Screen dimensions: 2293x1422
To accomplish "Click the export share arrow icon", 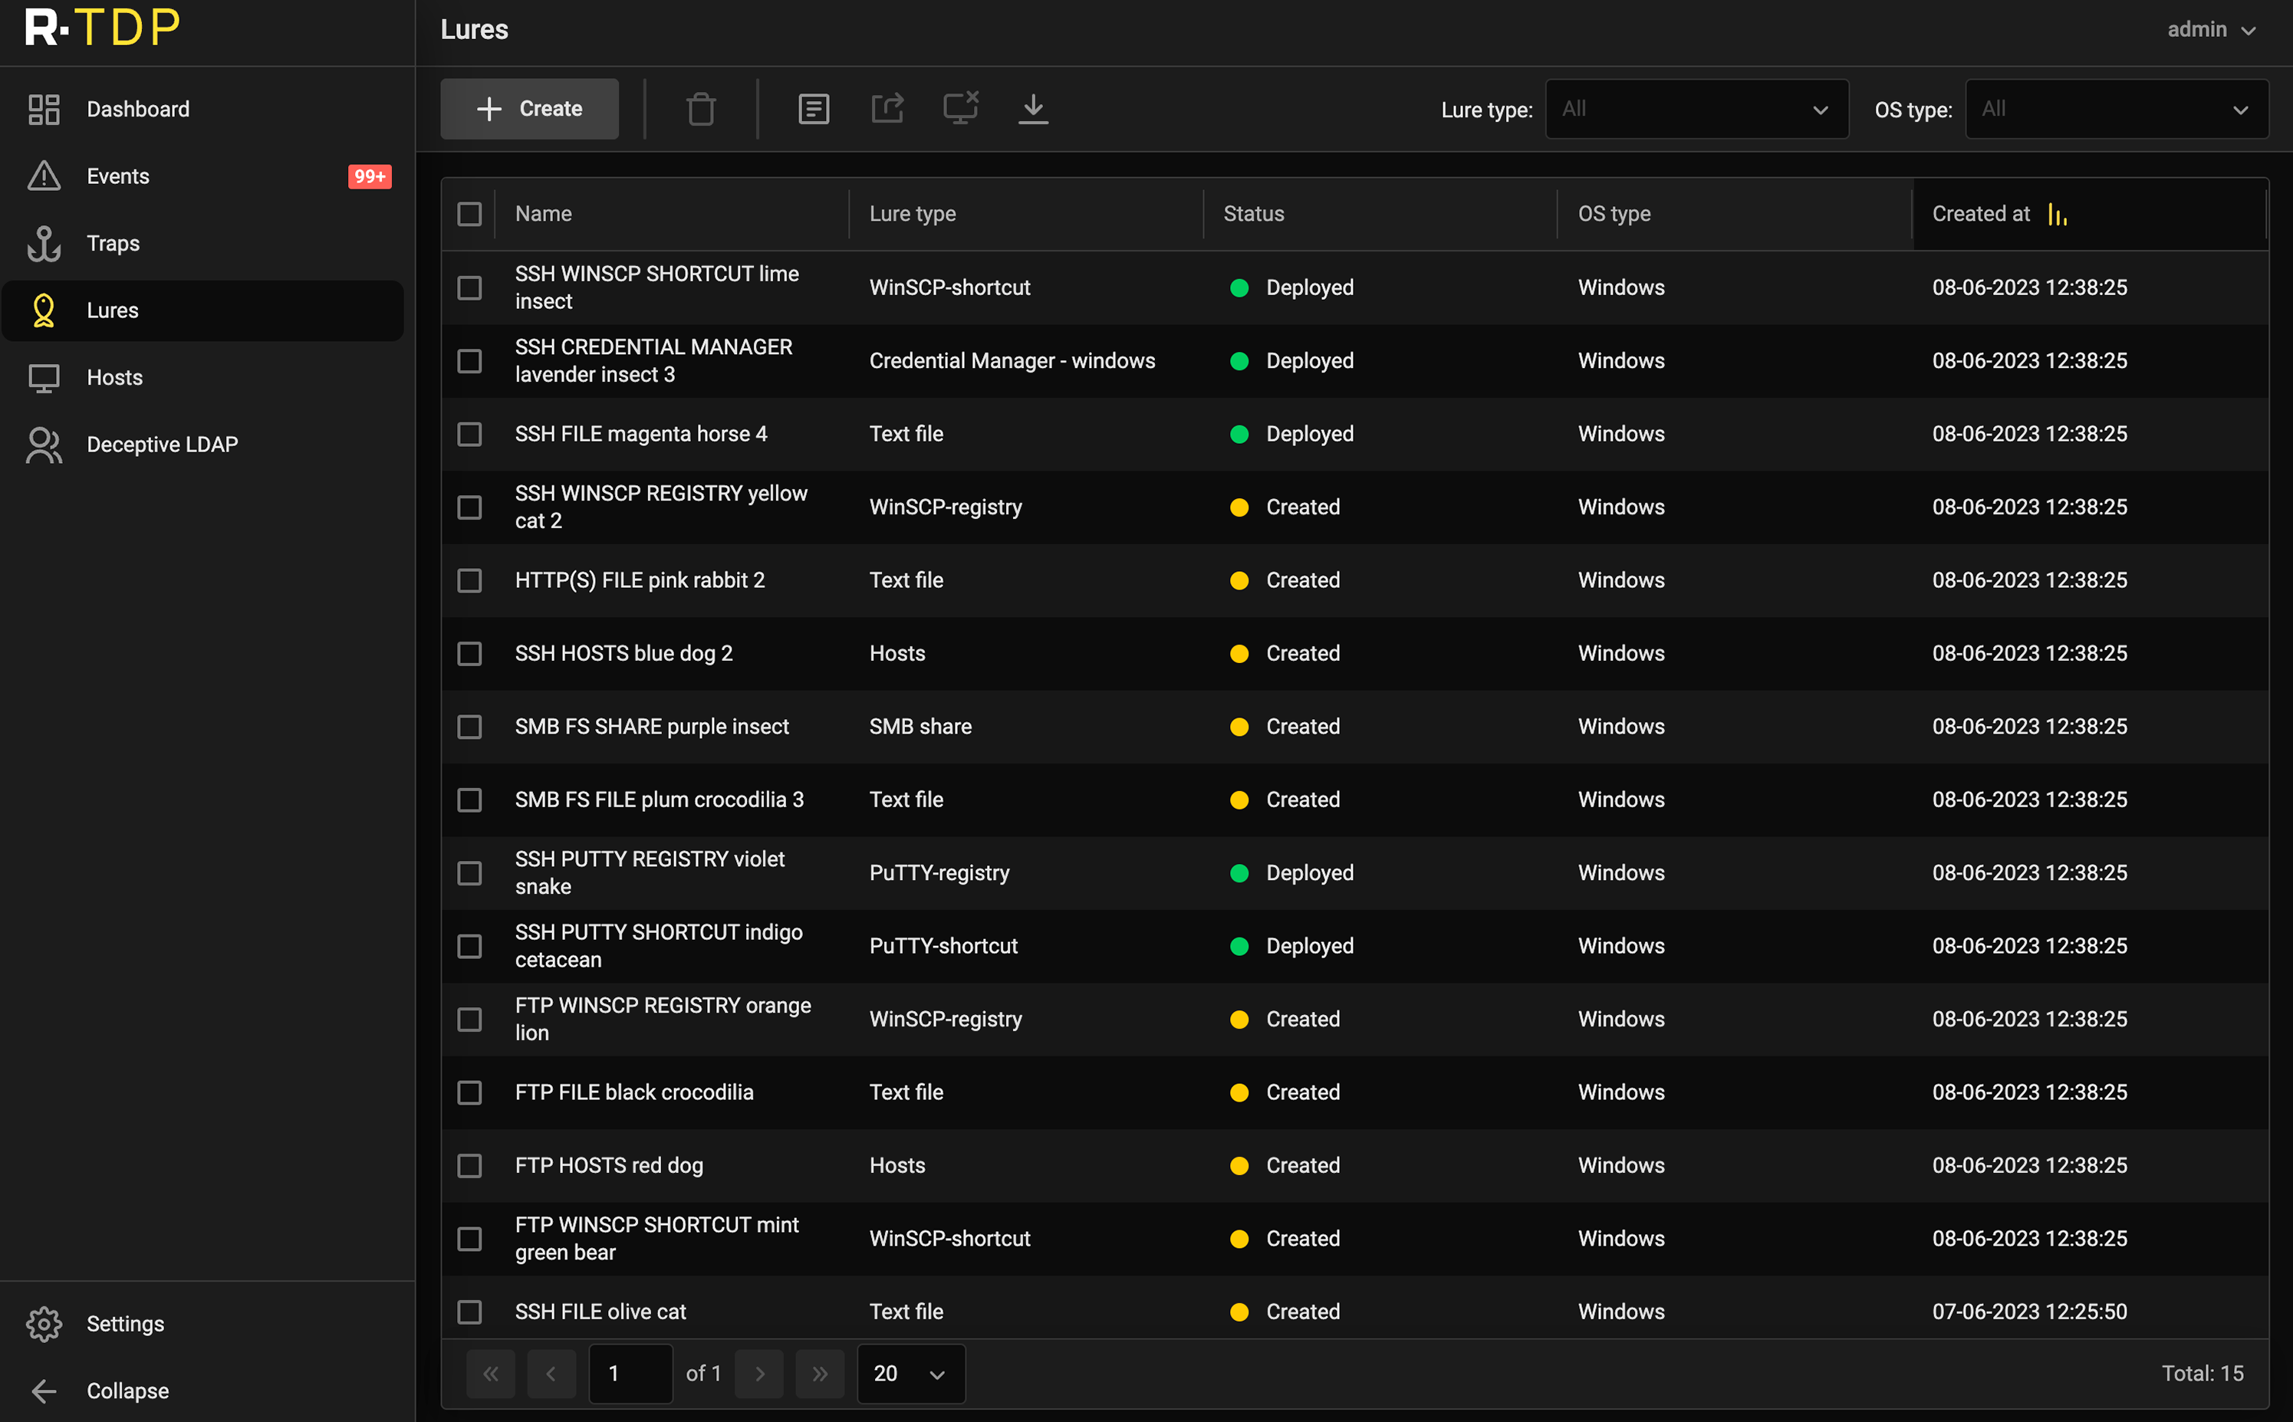I will pyautogui.click(x=887, y=109).
